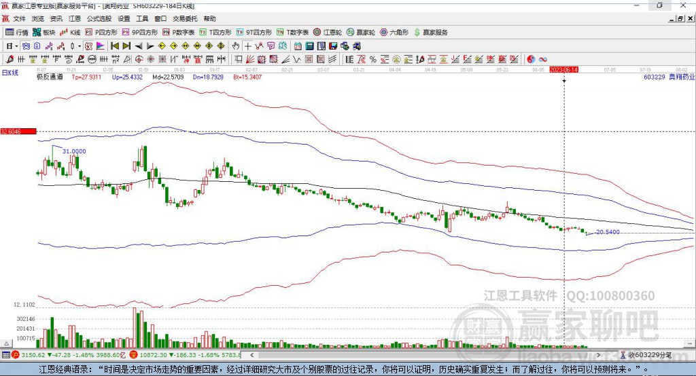Open the 公式选股 menu
Screen dimensions: 696x376
tap(99, 18)
